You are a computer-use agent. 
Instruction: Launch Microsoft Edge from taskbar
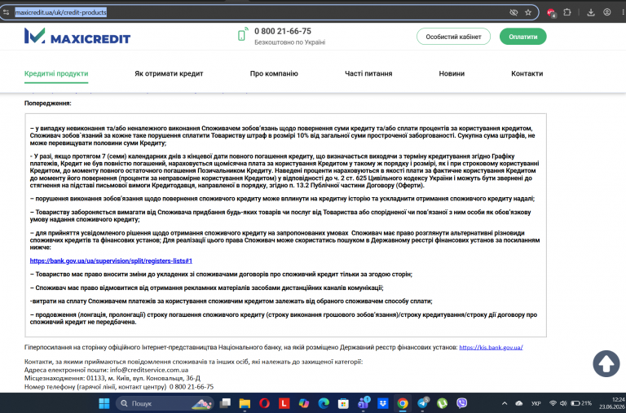pos(324,403)
